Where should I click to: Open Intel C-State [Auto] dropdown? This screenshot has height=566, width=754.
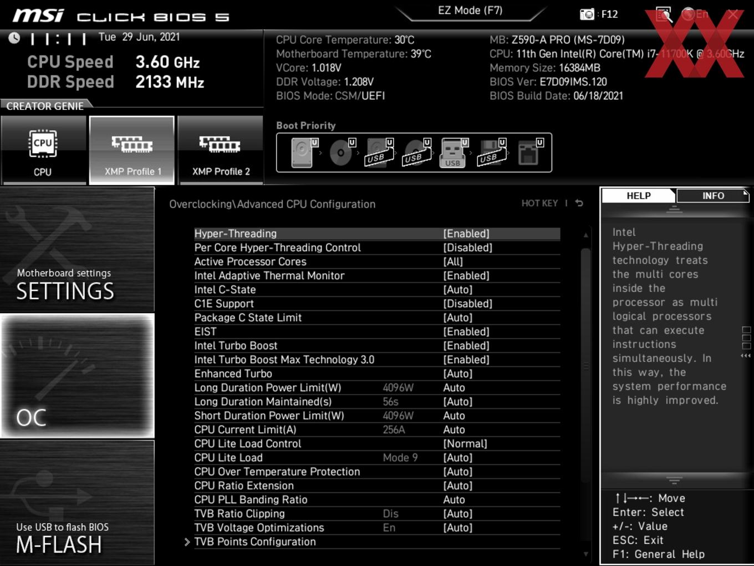coord(458,290)
